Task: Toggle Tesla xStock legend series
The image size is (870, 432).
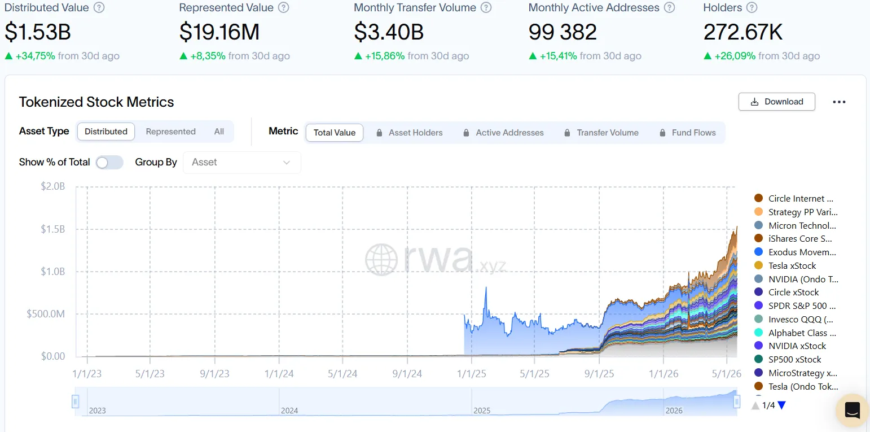Action: (x=785, y=266)
